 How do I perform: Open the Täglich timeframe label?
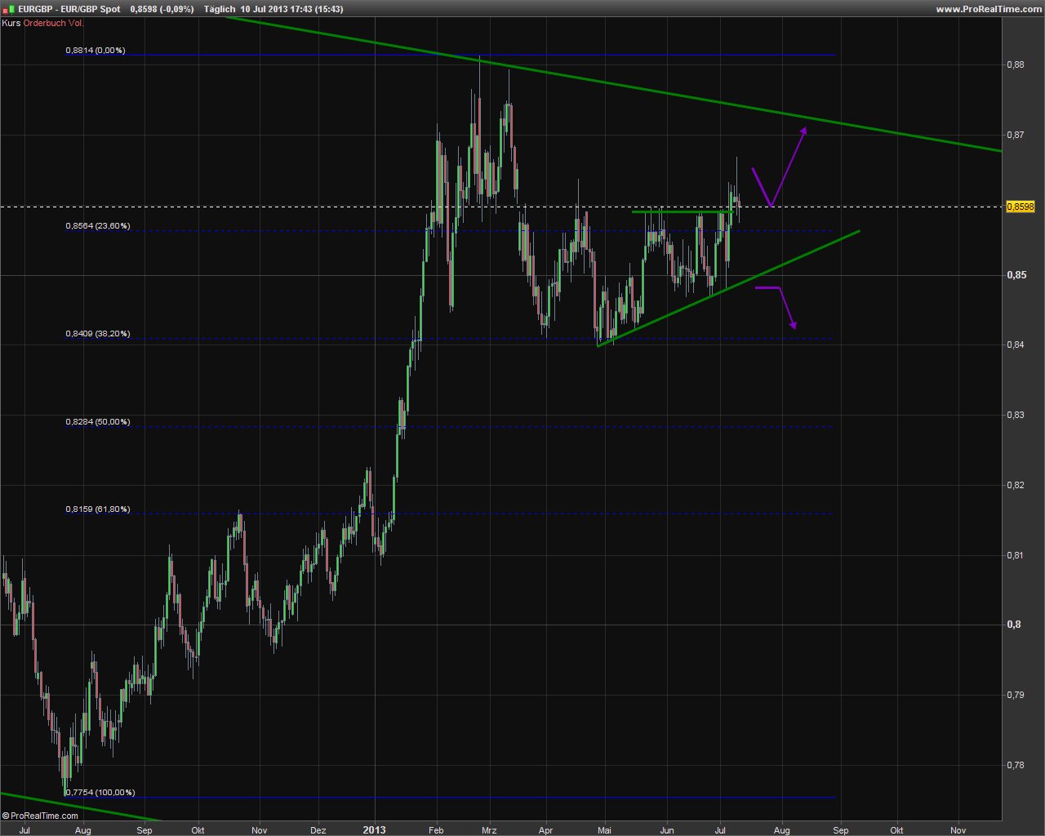(220, 9)
